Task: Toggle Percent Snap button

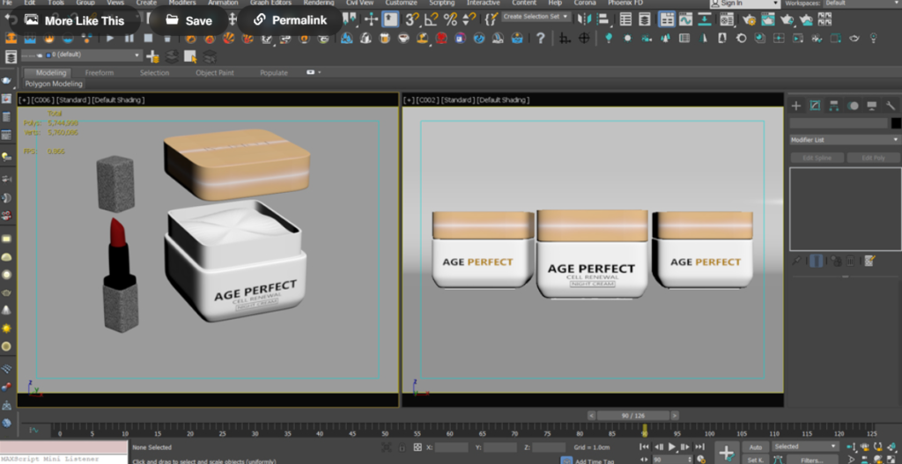Action: 450,19
